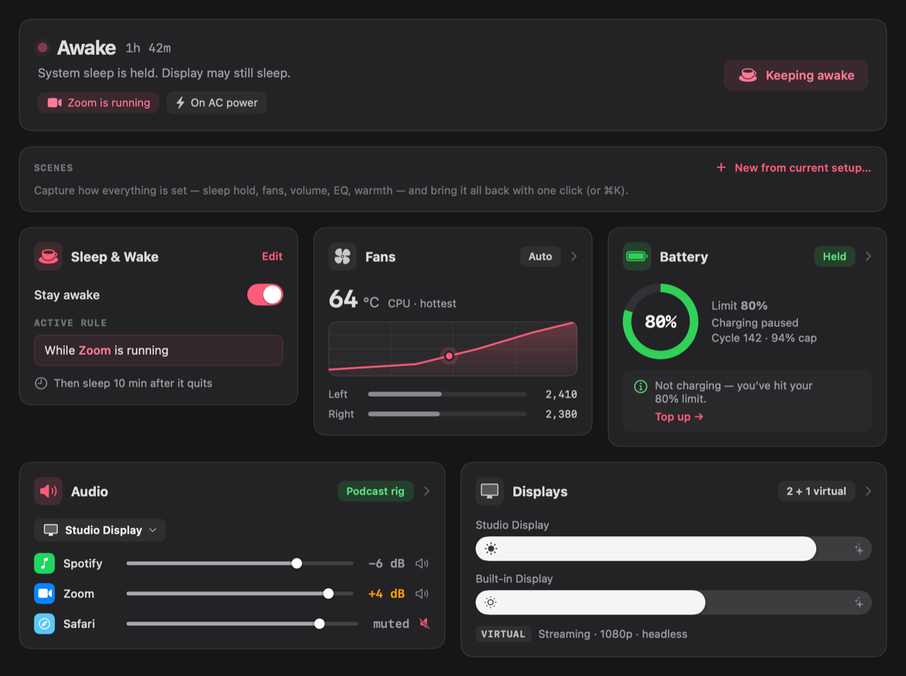This screenshot has height=676, width=906.
Task: Click the Spotify −6 dB level
Action: pyautogui.click(x=386, y=563)
